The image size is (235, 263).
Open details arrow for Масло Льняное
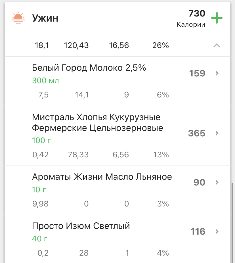(217, 182)
